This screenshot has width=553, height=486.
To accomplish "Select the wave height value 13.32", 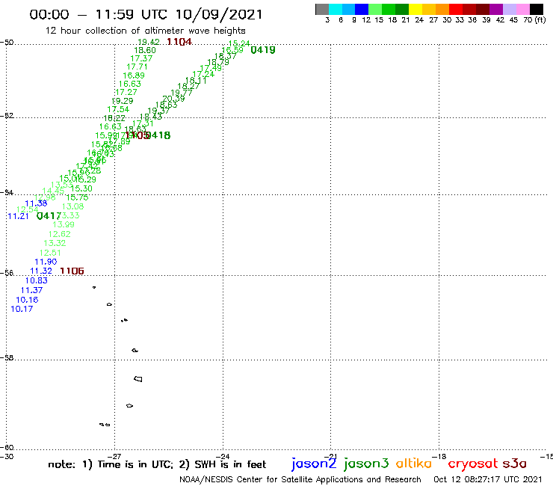I will [x=55, y=243].
